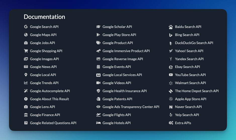Select the Google Local Services API link

coord(122,75)
